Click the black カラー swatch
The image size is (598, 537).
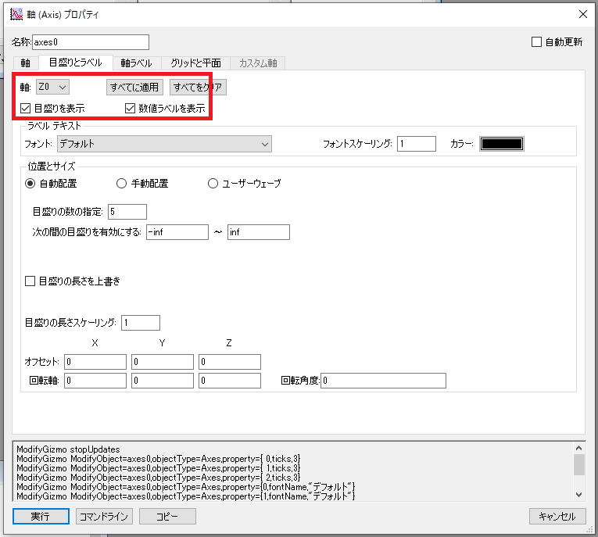point(501,144)
